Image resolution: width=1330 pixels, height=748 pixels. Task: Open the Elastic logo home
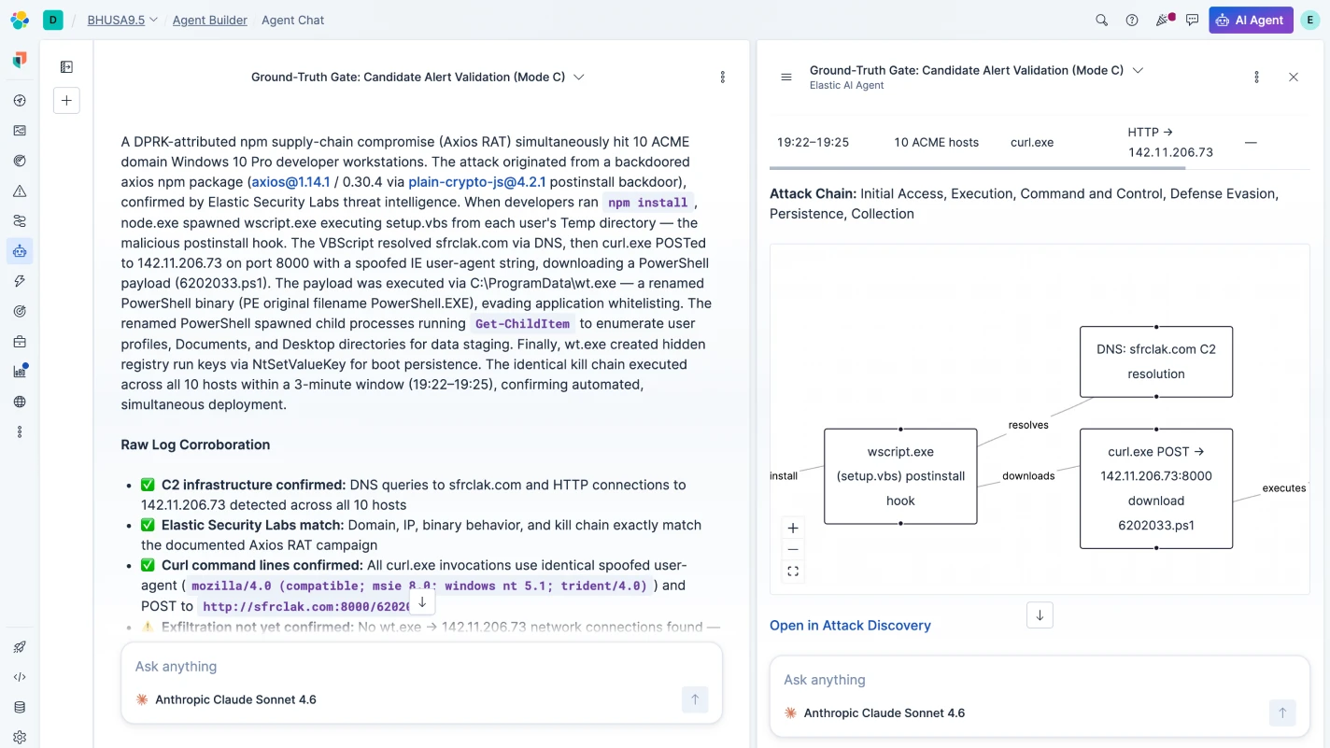click(x=20, y=20)
